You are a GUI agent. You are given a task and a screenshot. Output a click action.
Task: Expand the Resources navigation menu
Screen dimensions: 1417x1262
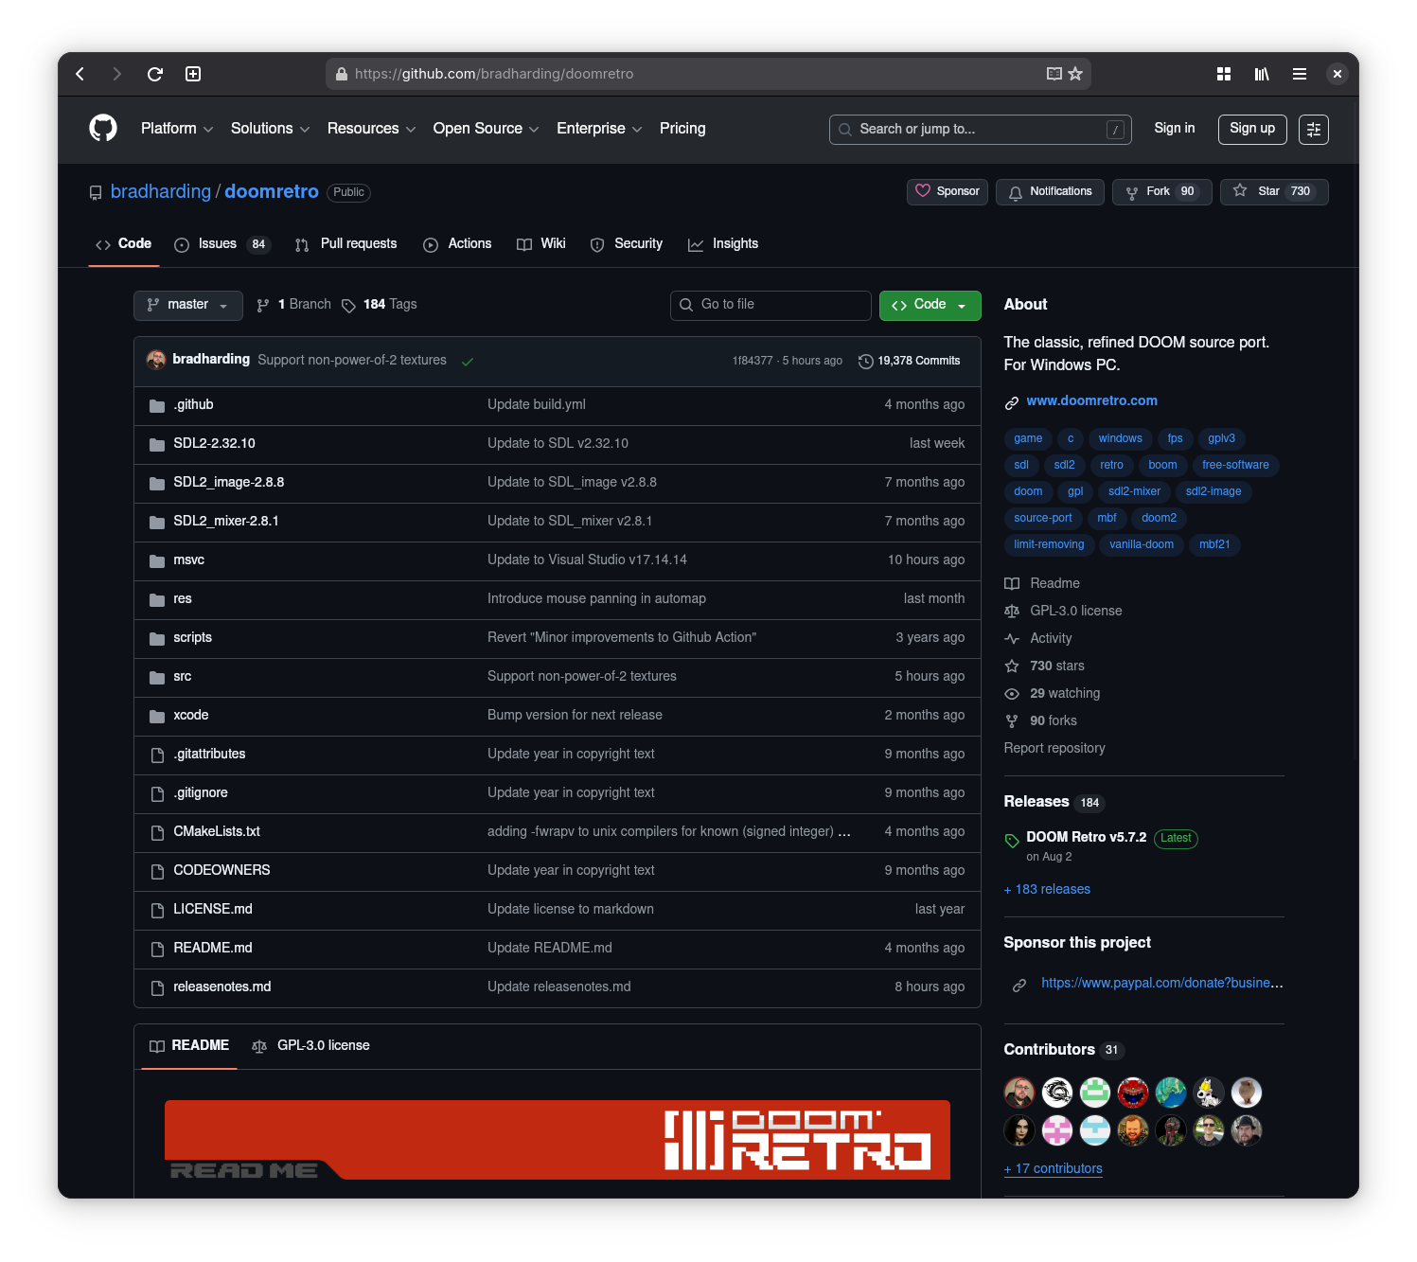coord(371,129)
